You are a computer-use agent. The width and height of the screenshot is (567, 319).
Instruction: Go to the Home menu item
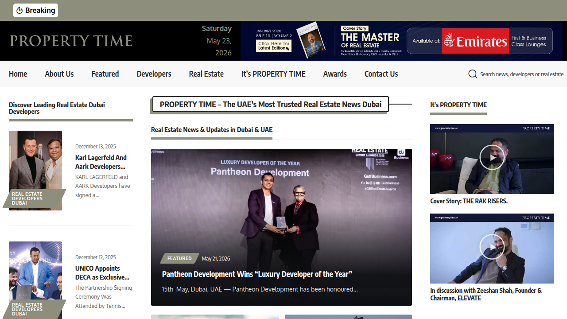click(x=18, y=74)
